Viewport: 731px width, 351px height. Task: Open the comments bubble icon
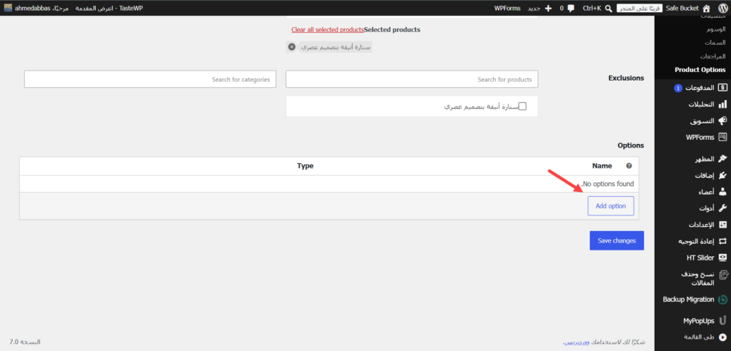[571, 9]
